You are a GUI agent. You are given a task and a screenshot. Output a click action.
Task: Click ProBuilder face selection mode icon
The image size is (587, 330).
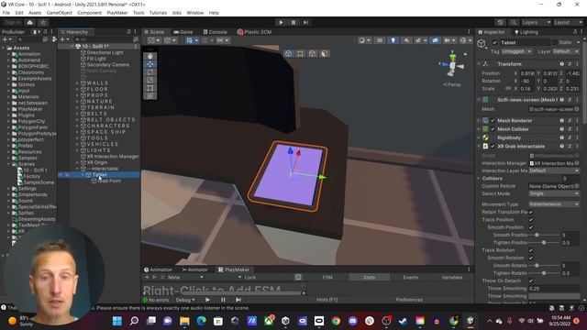[324, 53]
